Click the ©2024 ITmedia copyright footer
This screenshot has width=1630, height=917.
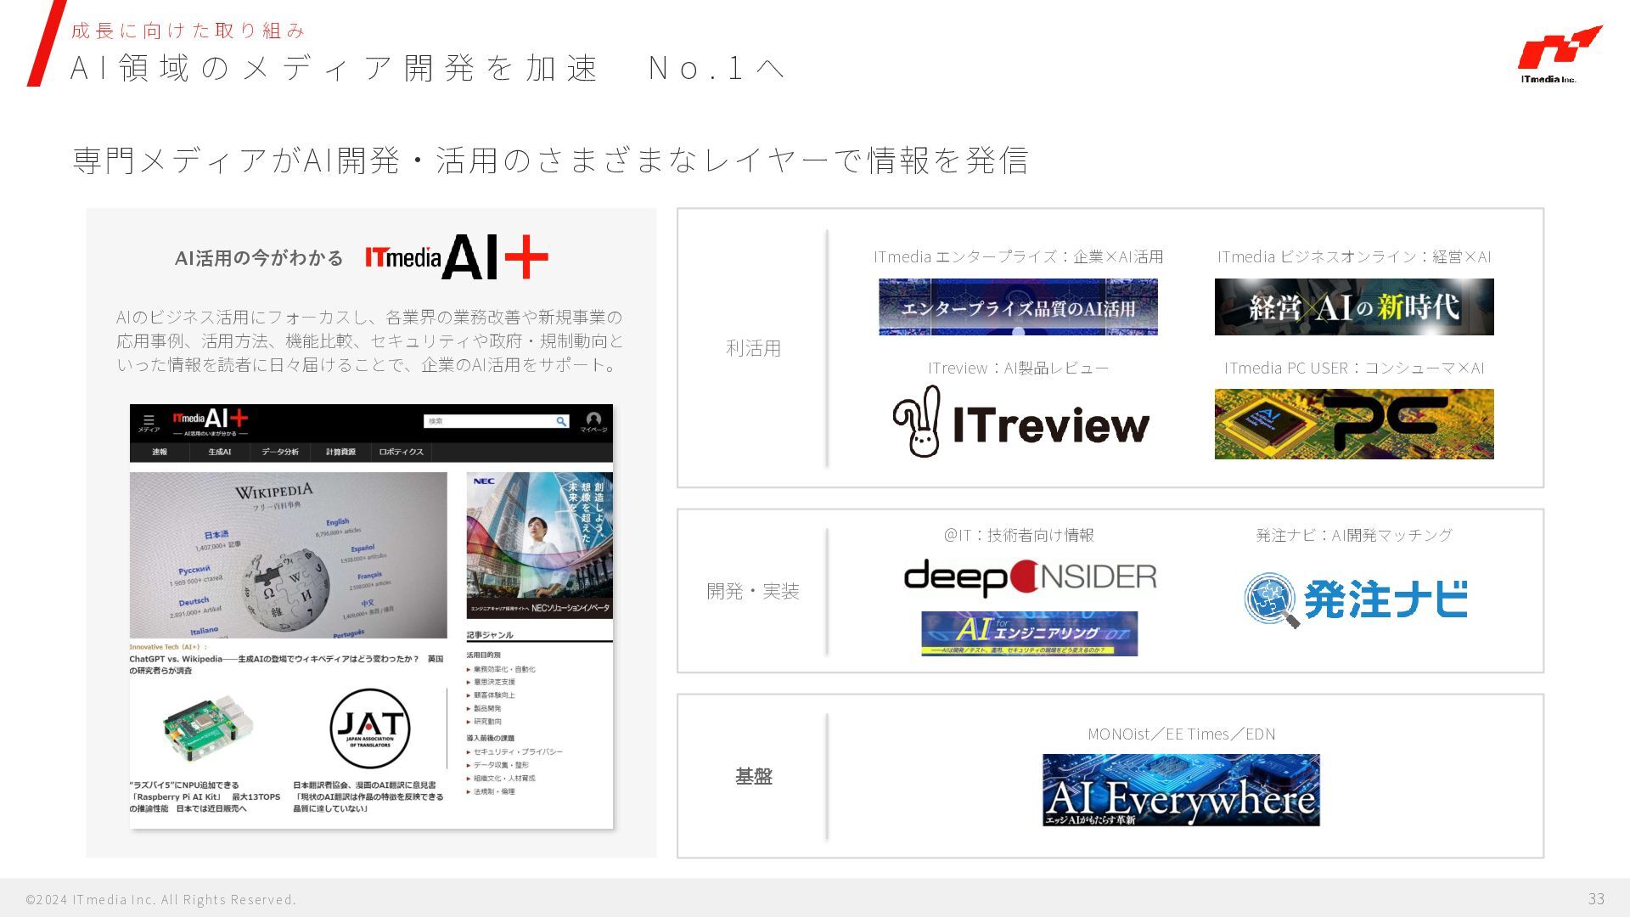pyautogui.click(x=160, y=899)
